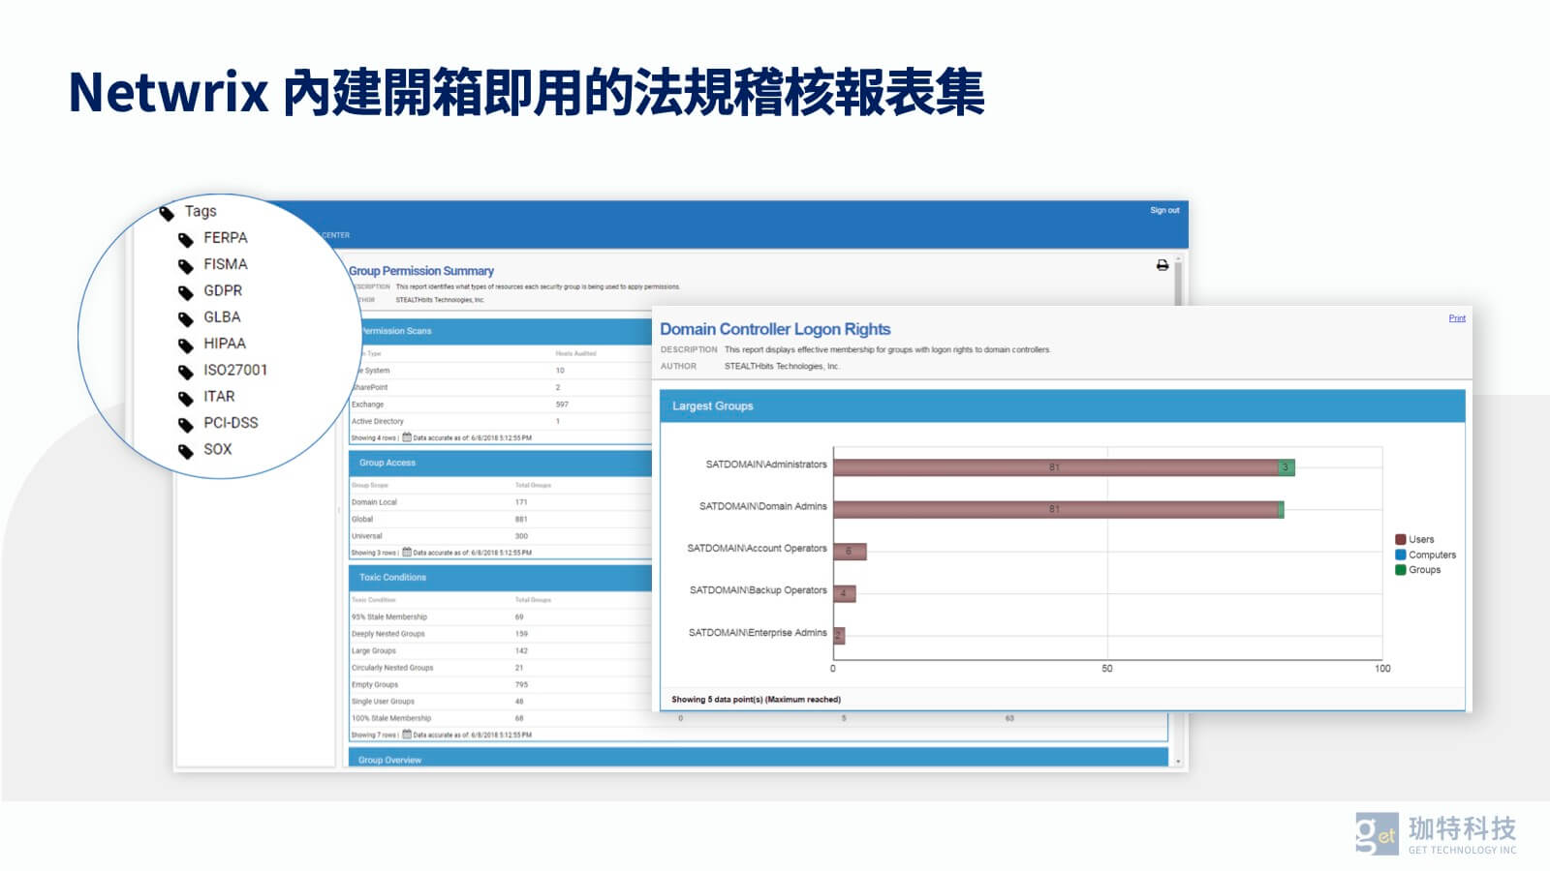Click the Tags heading label
The image size is (1550, 871).
click(x=201, y=211)
